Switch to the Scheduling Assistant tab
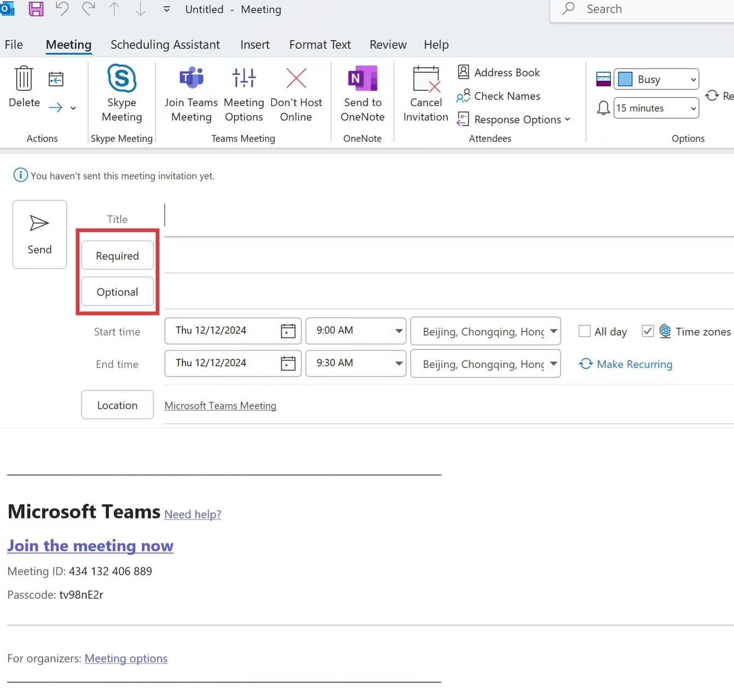The width and height of the screenshot is (734, 700). [165, 44]
